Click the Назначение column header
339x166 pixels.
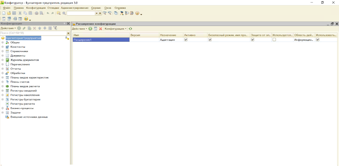171,35
